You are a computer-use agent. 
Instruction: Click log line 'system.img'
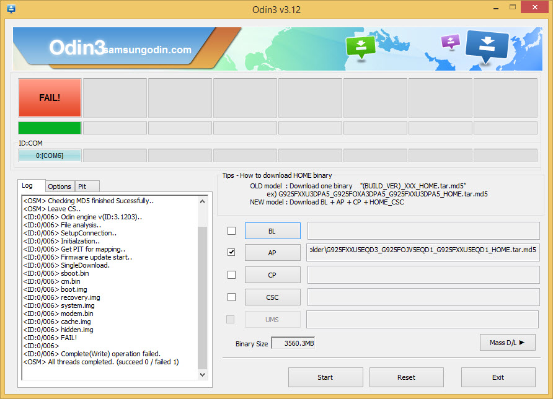point(59,305)
